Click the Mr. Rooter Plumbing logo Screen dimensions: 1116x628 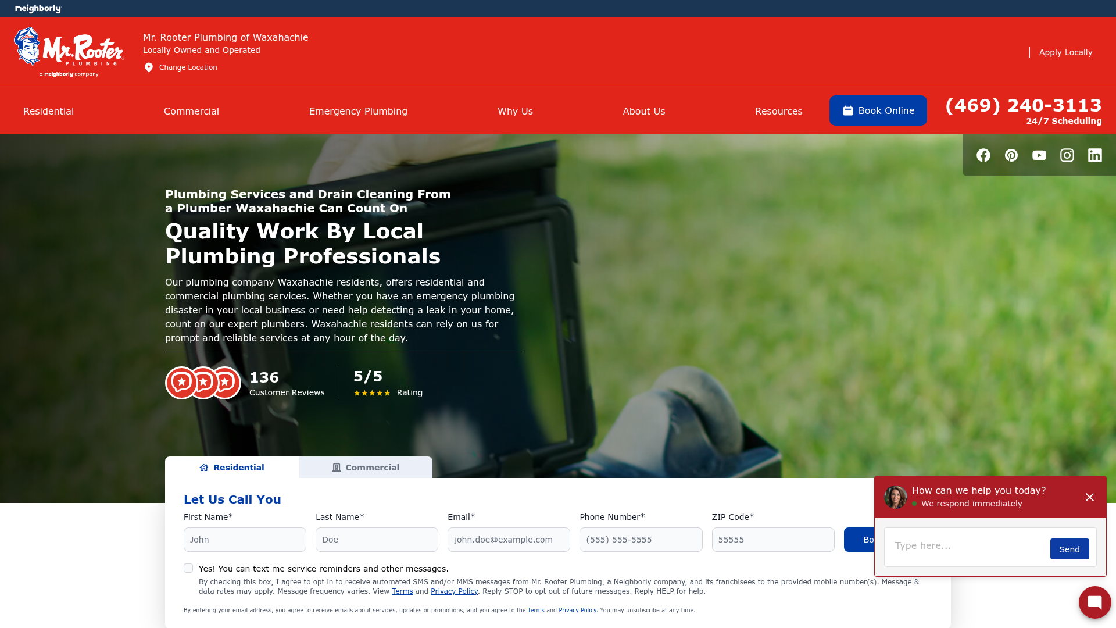pos(69,51)
